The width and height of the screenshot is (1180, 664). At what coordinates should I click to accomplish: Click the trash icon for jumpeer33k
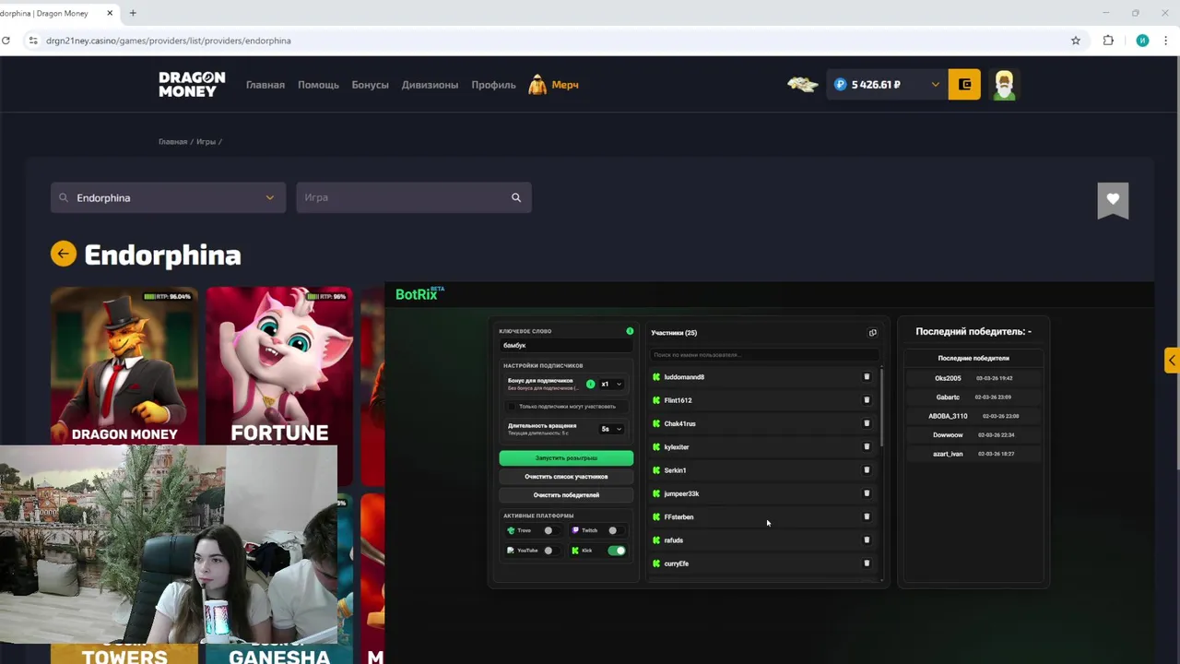pos(867,493)
